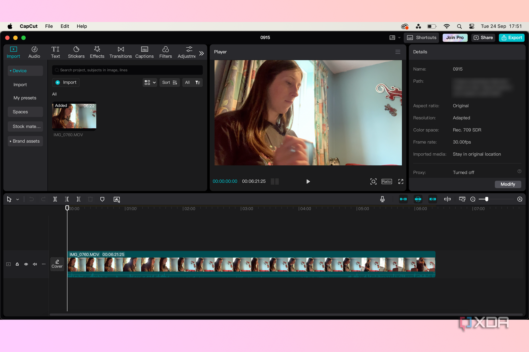Open track more options (three dots)

pos(44,264)
